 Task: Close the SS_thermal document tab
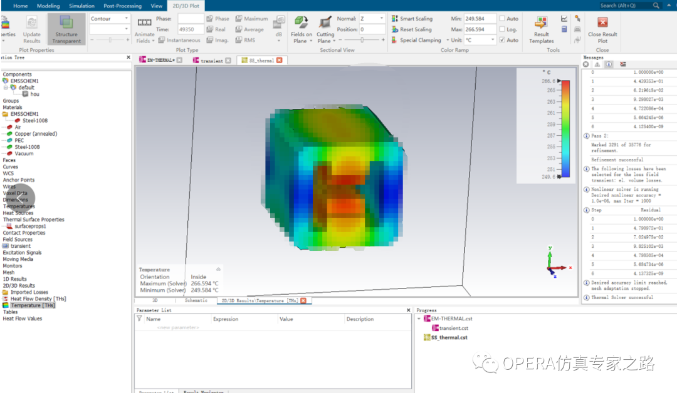pyautogui.click(x=280, y=60)
